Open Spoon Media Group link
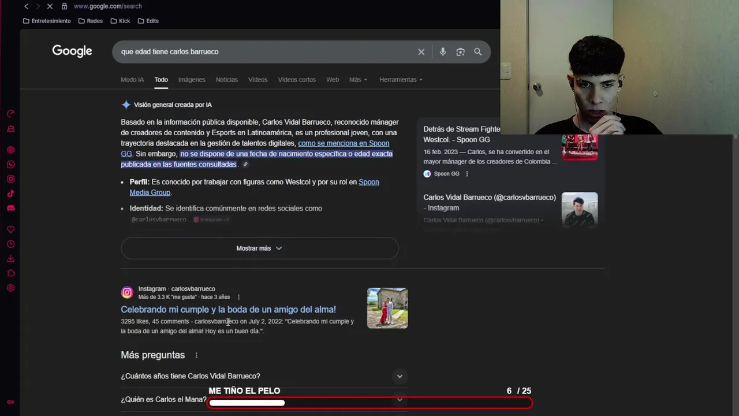 pyautogui.click(x=369, y=182)
